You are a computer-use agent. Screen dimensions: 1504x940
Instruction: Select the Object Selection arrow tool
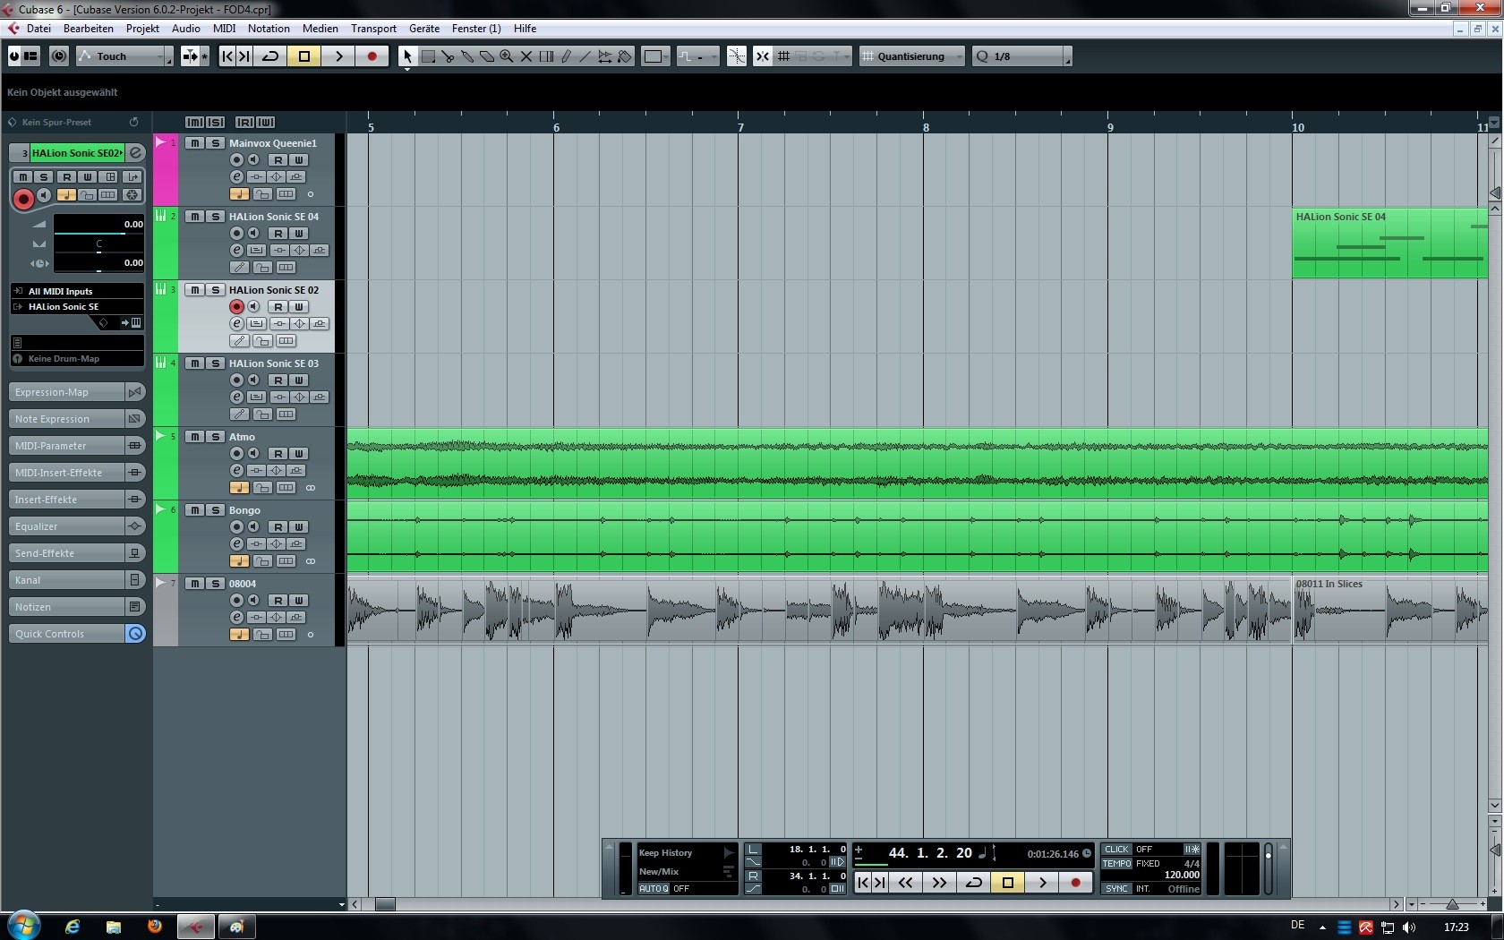(x=407, y=56)
